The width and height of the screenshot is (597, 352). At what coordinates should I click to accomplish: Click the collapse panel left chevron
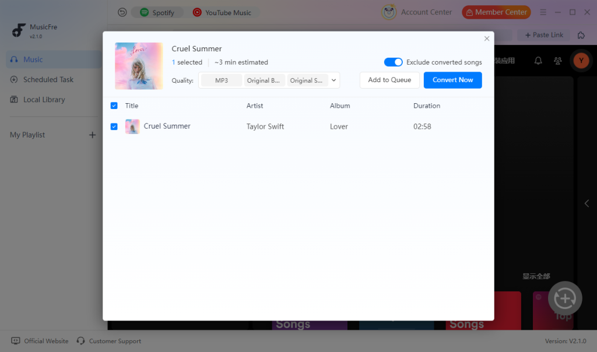(587, 203)
